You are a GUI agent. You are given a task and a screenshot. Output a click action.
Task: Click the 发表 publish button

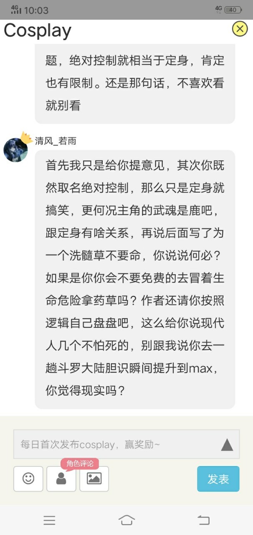pos(218,479)
